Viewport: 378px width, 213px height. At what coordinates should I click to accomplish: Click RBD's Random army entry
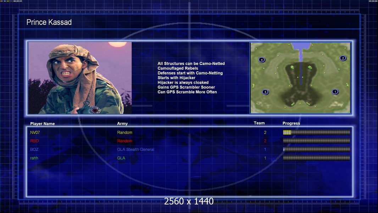pos(124,141)
